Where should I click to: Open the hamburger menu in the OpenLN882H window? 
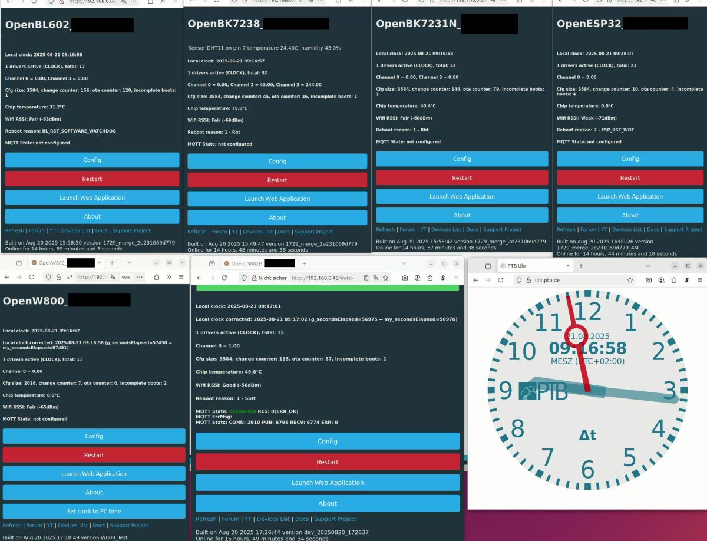point(455,278)
